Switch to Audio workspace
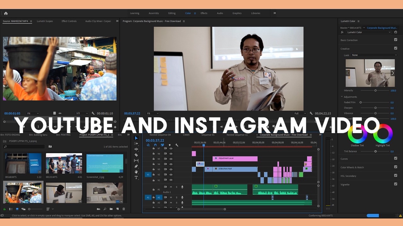Viewport: 403px width, 226px height. pyautogui.click(x=220, y=13)
